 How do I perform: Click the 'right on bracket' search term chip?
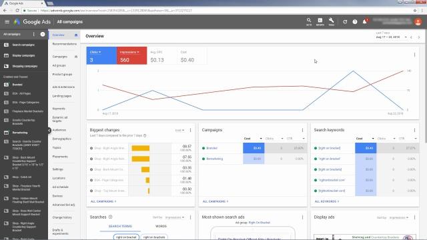click(x=126, y=237)
